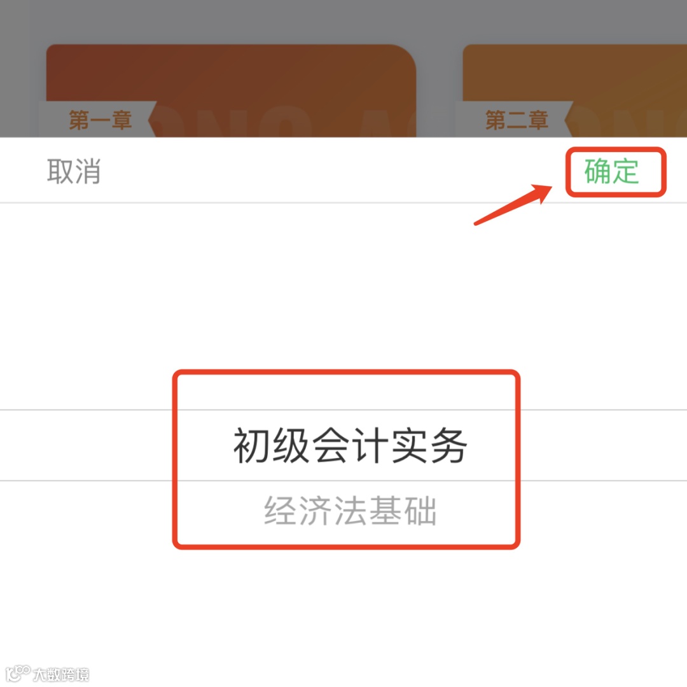Choose the 经济法基础 picker option
The image size is (687, 687).
tap(350, 510)
